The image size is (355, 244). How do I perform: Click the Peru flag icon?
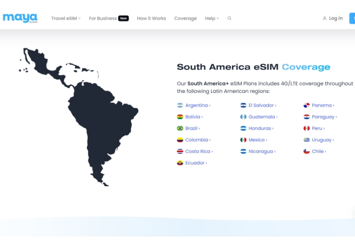[307, 128]
